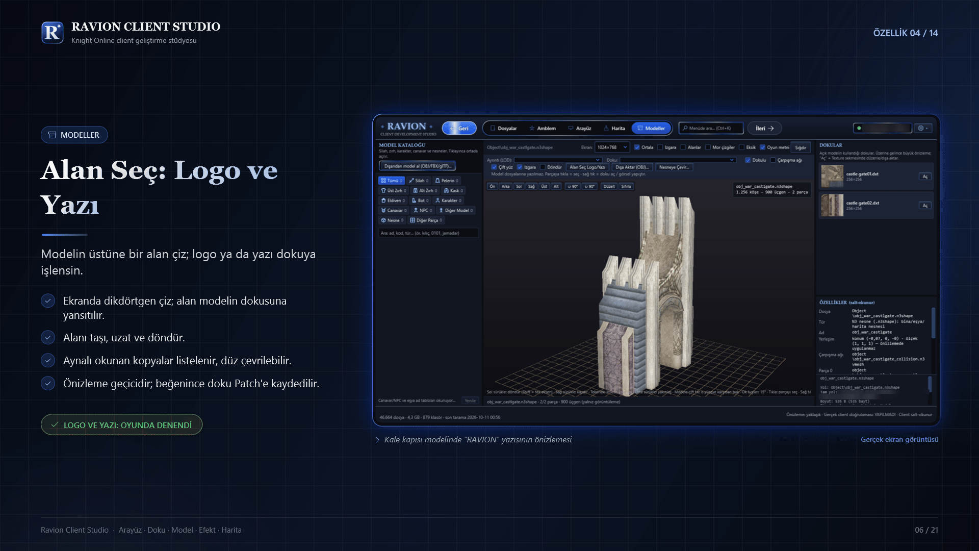Click the Düzelt button
The image size is (979, 551).
[609, 187]
